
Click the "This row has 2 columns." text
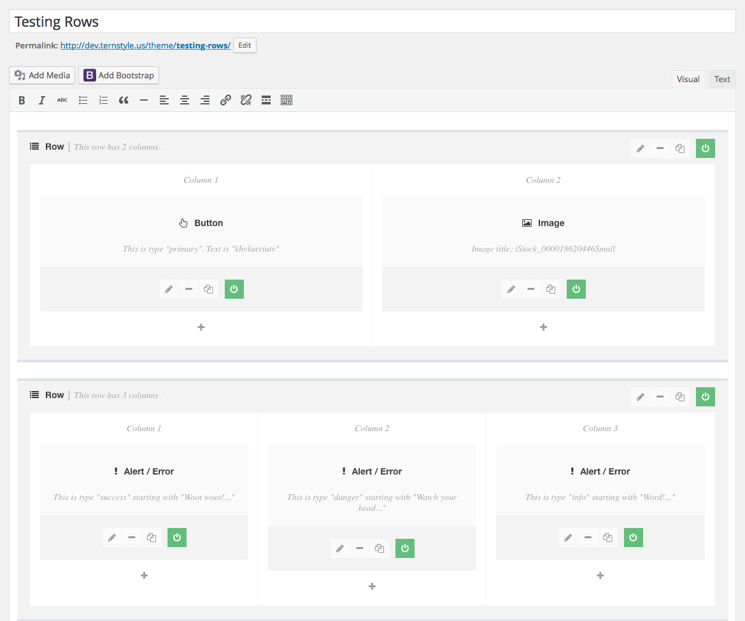(x=117, y=147)
